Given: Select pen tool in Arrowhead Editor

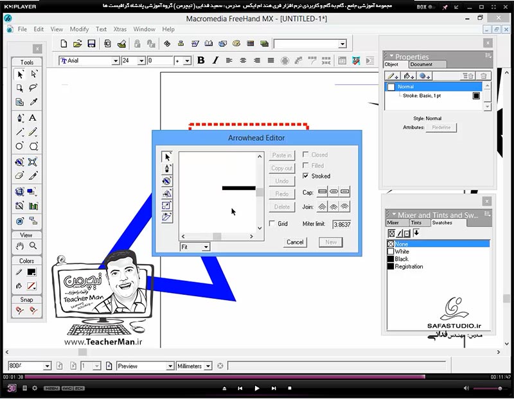Looking at the screenshot, I should click(167, 169).
